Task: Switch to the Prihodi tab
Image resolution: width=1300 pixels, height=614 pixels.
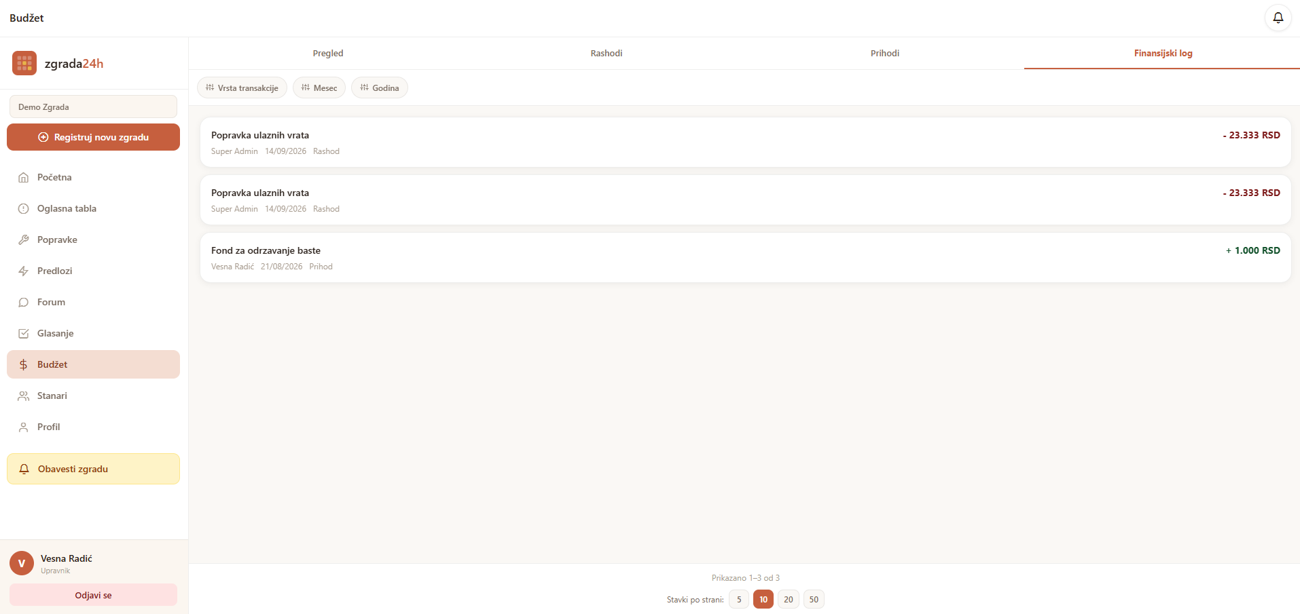Action: (885, 53)
